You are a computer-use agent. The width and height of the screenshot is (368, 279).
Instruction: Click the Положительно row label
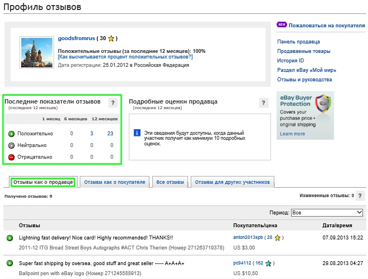pos(35,134)
